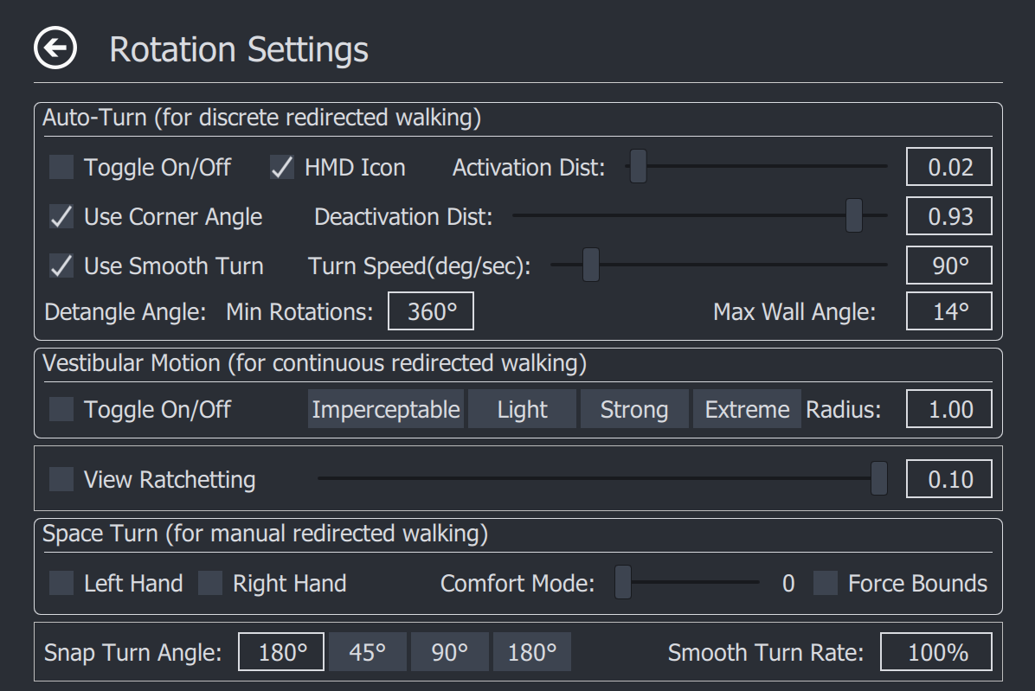Image resolution: width=1035 pixels, height=691 pixels.
Task: Click the Turn Speed slider handle
Action: pos(591,265)
